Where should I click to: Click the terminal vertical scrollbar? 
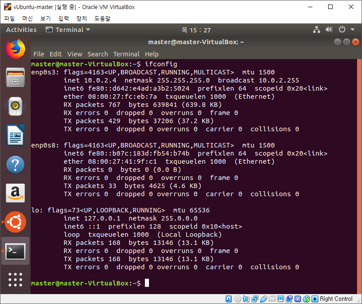(x=359, y=176)
